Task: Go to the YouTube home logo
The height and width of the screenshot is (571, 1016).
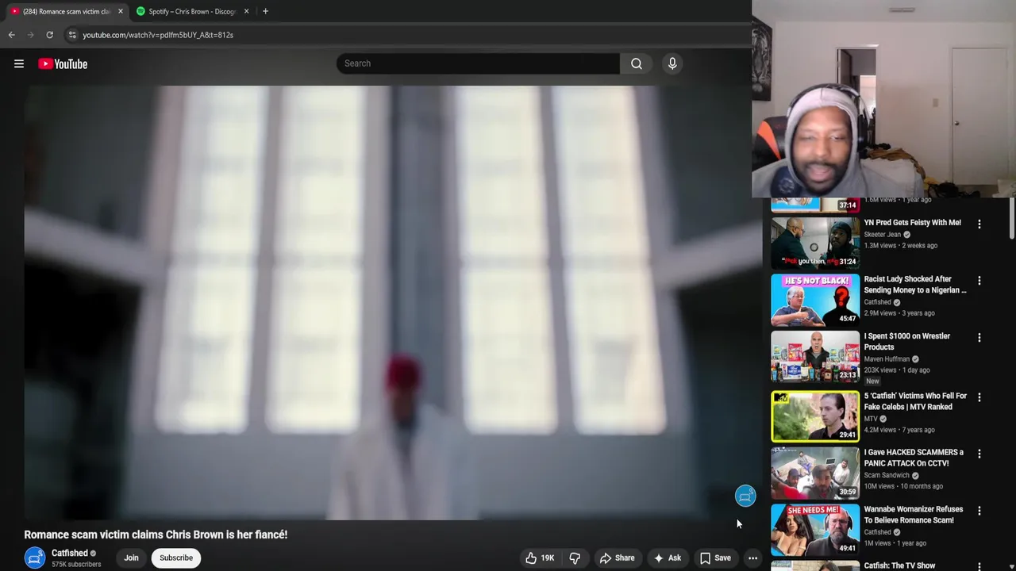Action: point(63,64)
